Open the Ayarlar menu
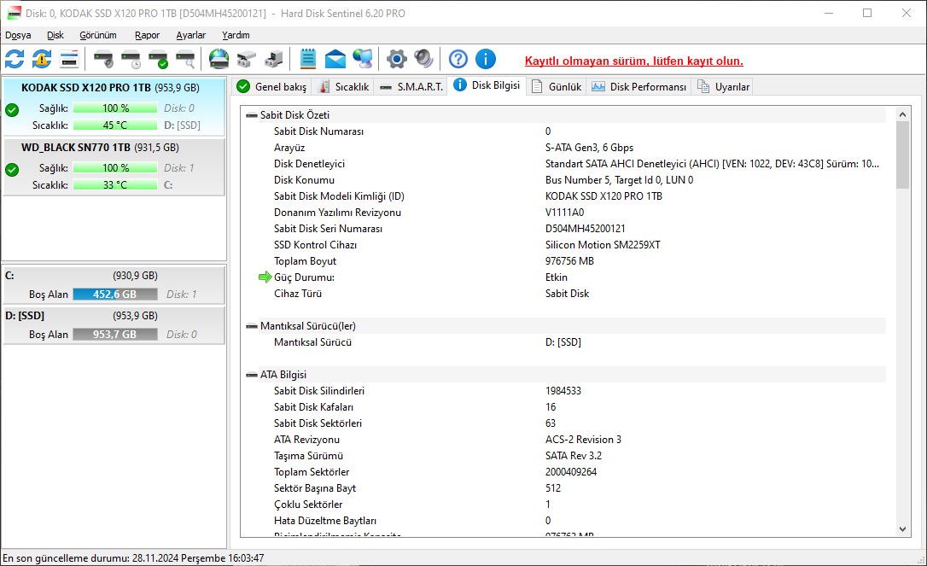927x566 pixels. pos(191,36)
